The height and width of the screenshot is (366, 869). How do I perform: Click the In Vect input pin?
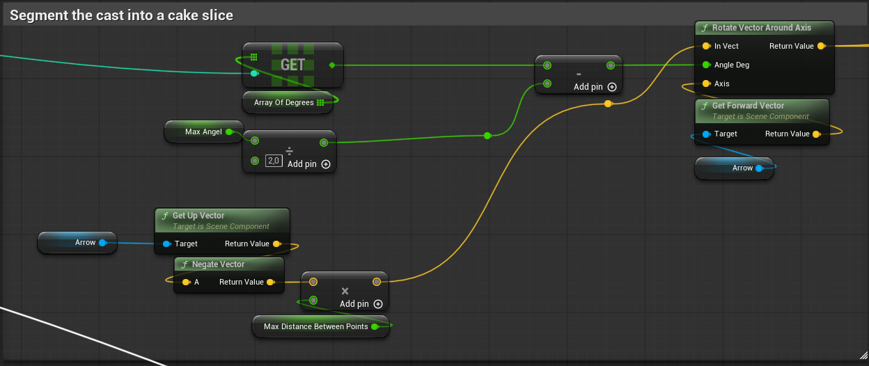point(706,47)
